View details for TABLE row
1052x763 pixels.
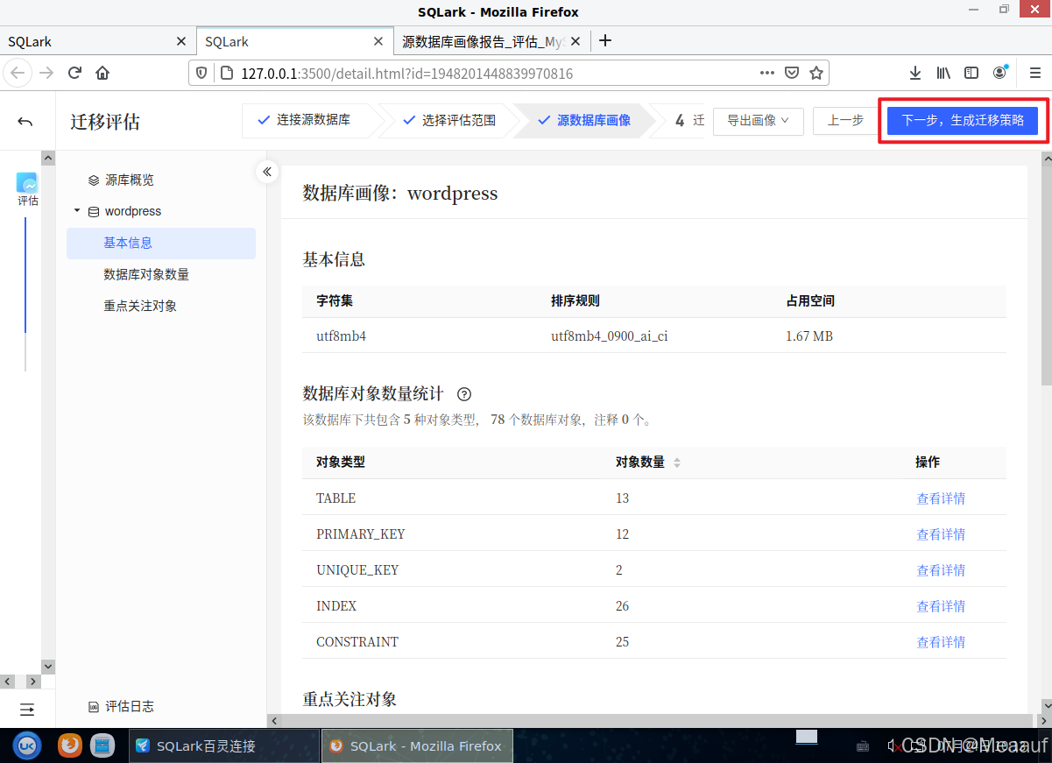click(941, 498)
